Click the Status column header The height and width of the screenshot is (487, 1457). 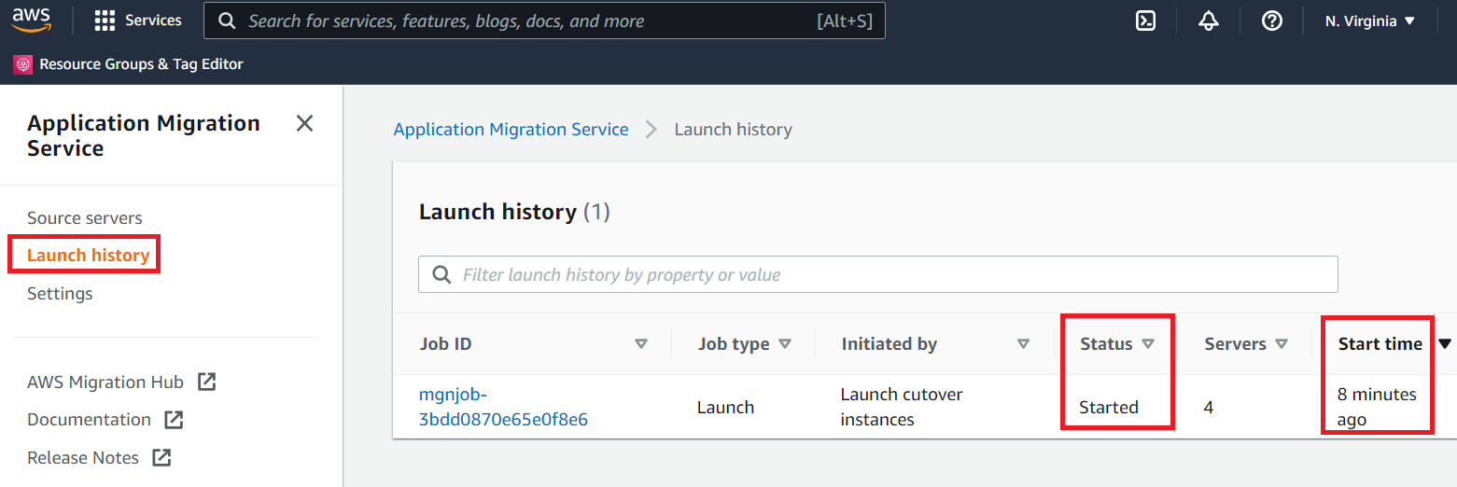click(x=1106, y=344)
